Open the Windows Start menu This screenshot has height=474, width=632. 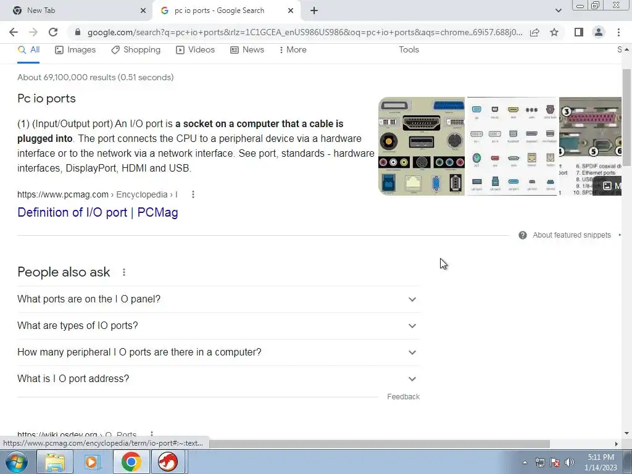click(x=17, y=462)
